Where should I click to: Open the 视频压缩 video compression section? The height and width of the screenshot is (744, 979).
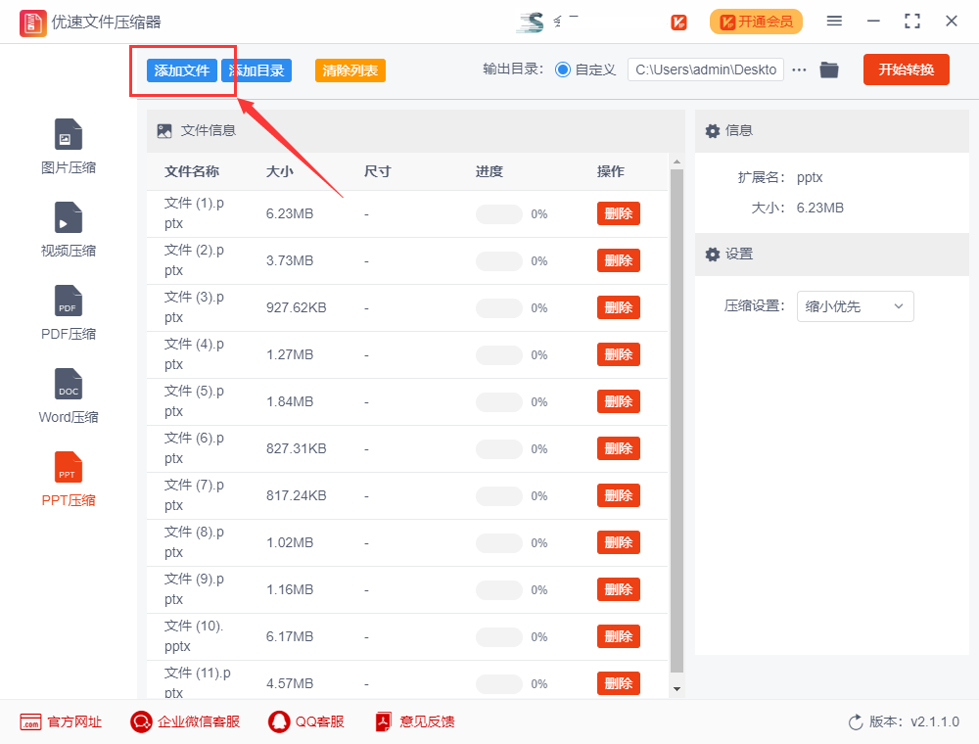tap(69, 230)
